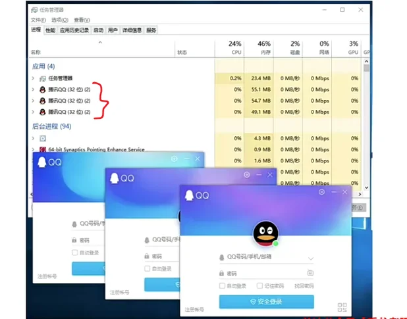The image size is (407, 319).
Task: Enable 自动登录 checkbox in front QQ window
Action: (x=223, y=286)
